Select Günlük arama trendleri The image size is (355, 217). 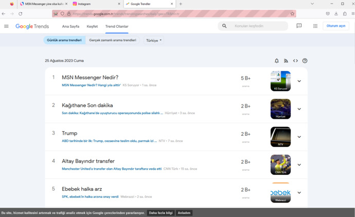64,40
